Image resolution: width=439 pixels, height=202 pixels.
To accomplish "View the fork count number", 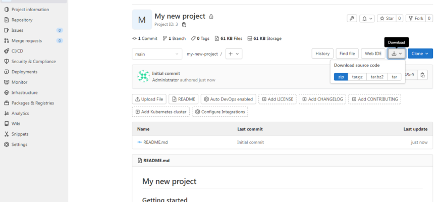I will [x=429, y=19].
